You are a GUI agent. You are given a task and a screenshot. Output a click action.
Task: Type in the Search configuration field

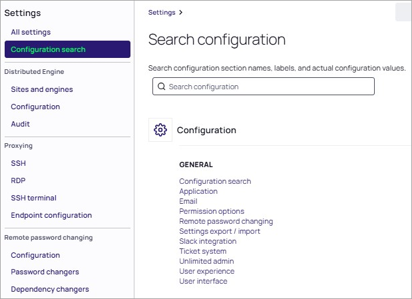click(266, 87)
